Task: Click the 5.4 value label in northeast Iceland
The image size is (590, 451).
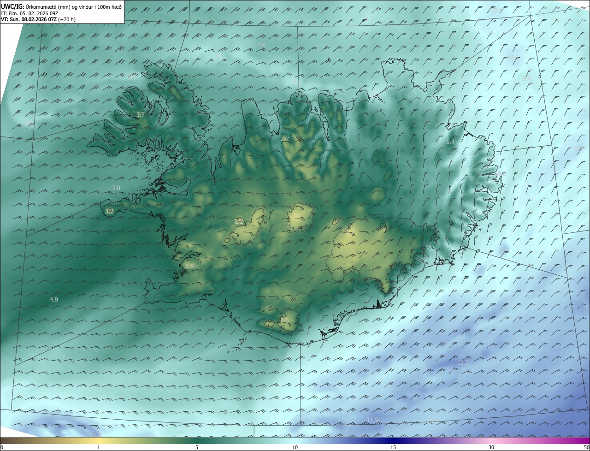Action: tap(450, 142)
